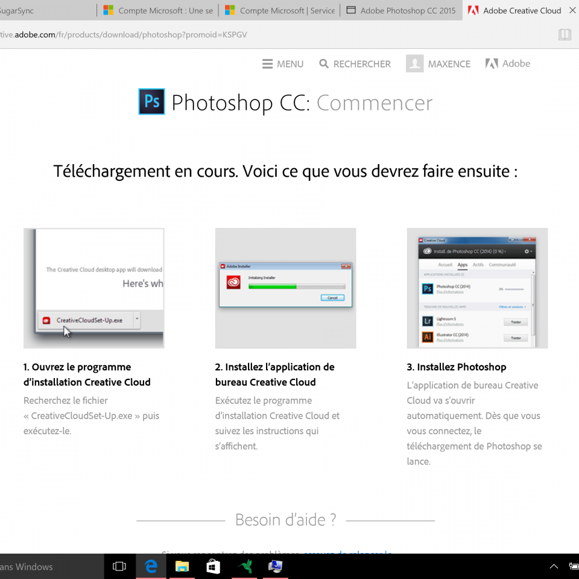Click the Adobe logo in header

click(508, 63)
